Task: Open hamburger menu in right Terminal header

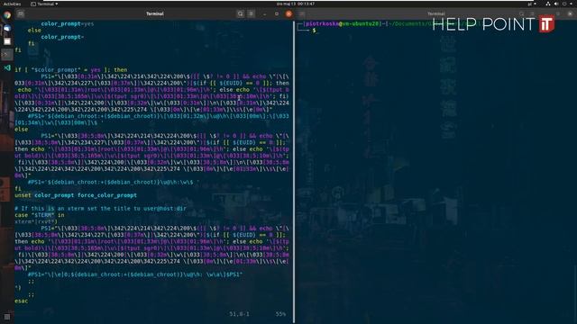Action: click(533, 13)
